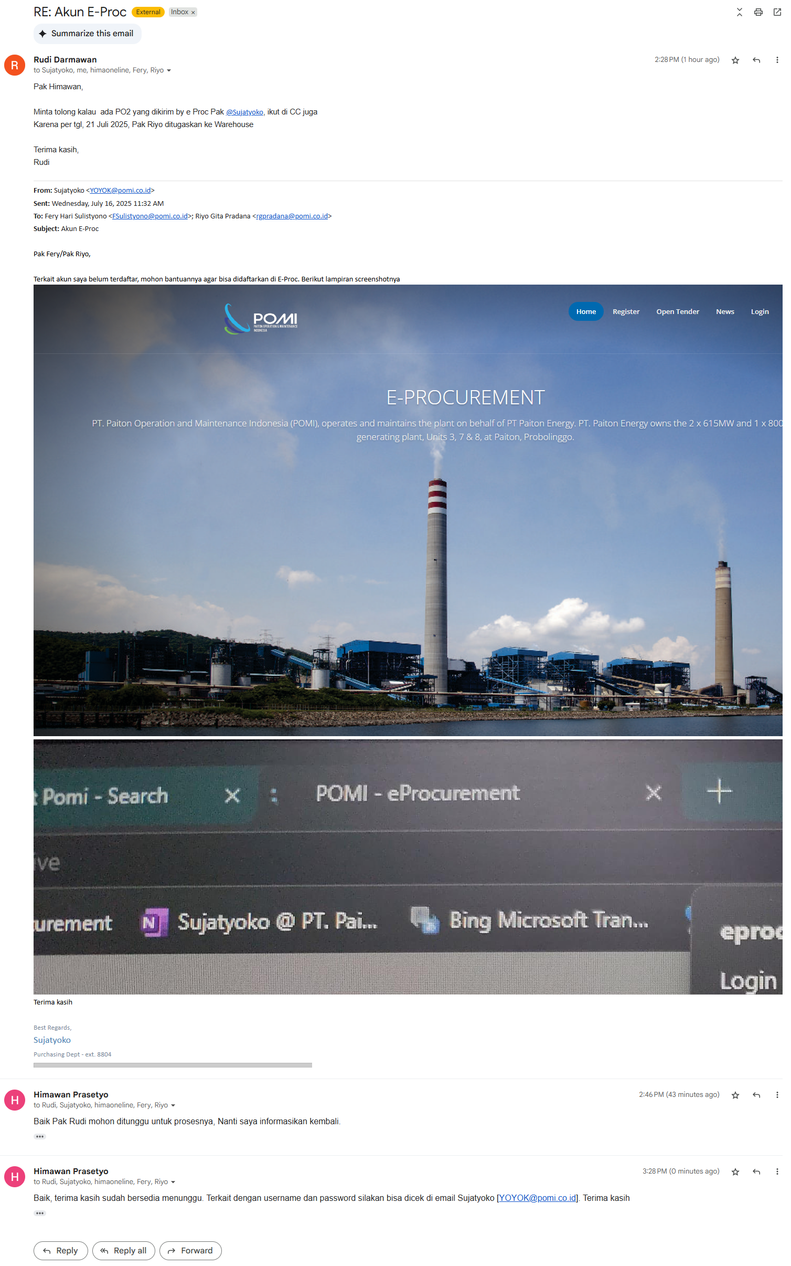Click the Reply all button

coord(124,1251)
